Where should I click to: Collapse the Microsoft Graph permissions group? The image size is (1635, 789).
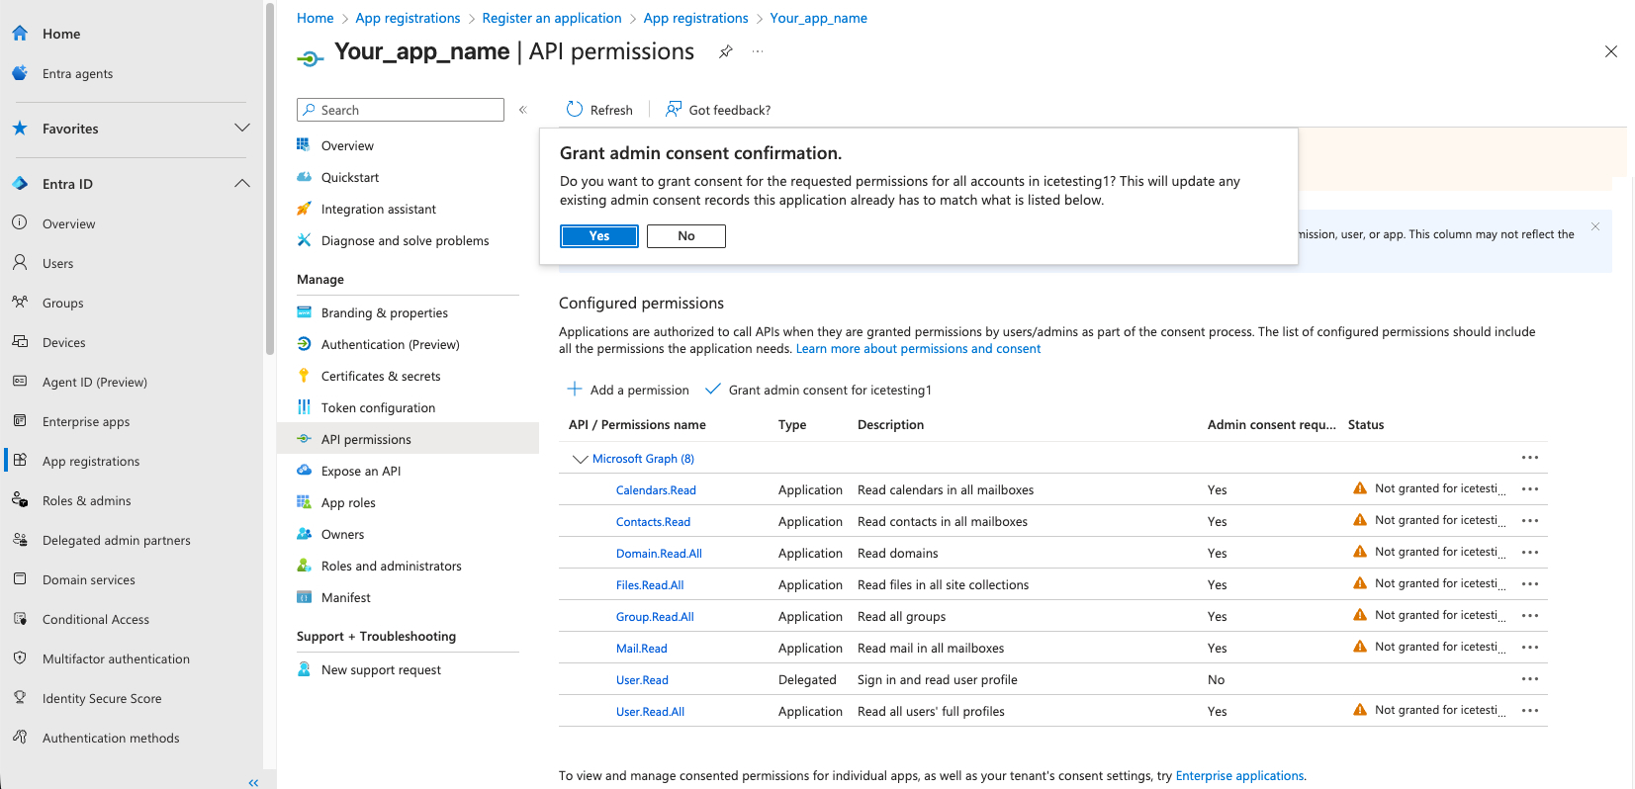pos(581,459)
